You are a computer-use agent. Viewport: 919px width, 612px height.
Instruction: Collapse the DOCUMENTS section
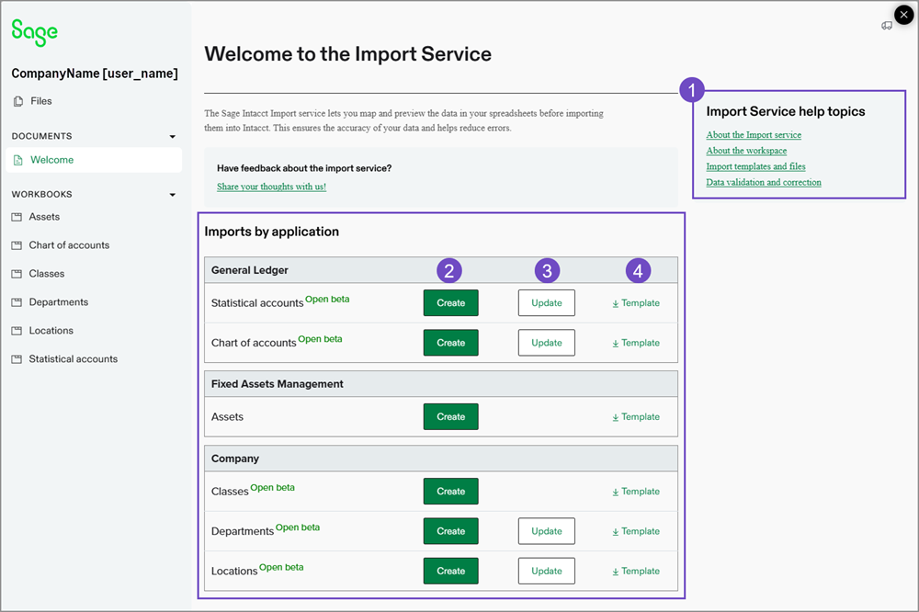pos(173,137)
